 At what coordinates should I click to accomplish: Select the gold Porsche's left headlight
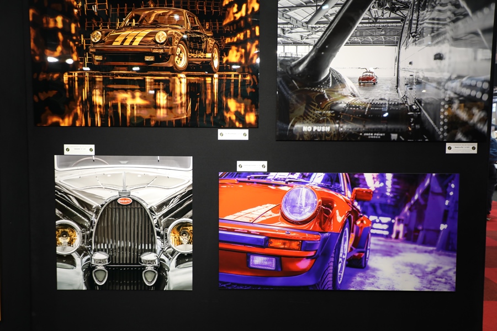[x=96, y=36]
